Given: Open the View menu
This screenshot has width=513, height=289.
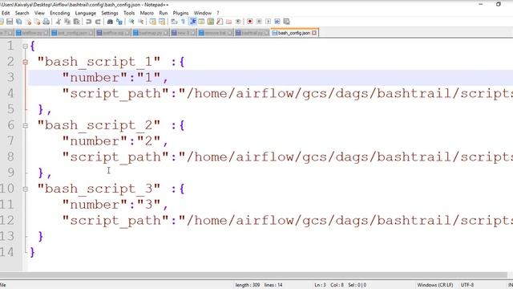Looking at the screenshot, I should coord(39,13).
